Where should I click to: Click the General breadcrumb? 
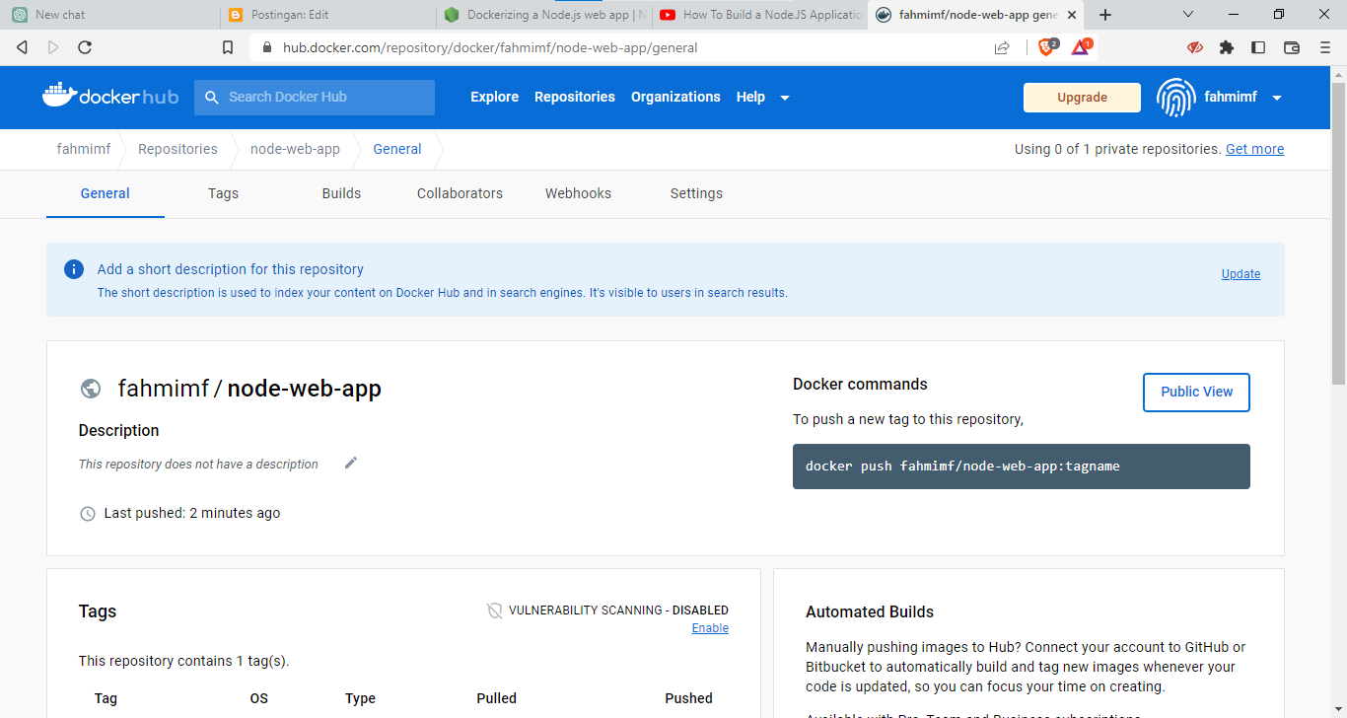[x=397, y=149]
